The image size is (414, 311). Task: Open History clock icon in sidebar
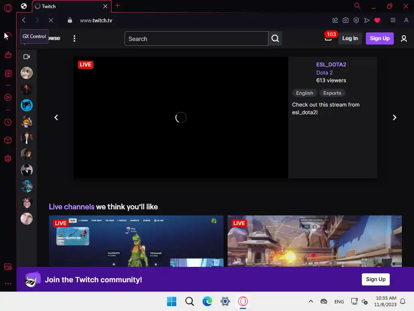coord(8,122)
